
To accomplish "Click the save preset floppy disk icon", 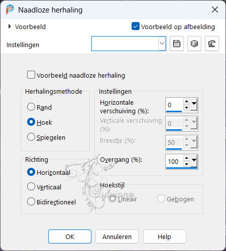I will coord(177,44).
